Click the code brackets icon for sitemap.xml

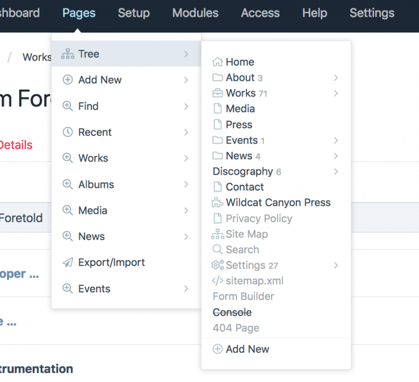[x=217, y=281]
